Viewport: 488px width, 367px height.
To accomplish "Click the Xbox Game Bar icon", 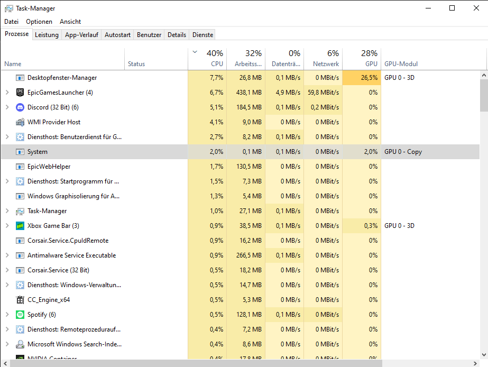I will (x=20, y=226).
